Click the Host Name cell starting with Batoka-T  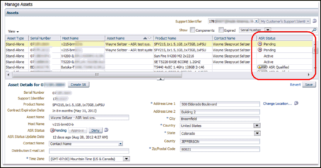pyautogui.click(x=83, y=67)
